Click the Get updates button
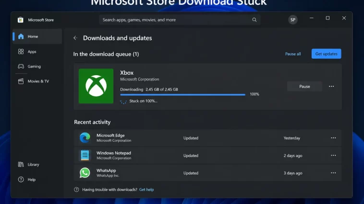Image resolution: width=364 pixels, height=204 pixels. (x=326, y=54)
